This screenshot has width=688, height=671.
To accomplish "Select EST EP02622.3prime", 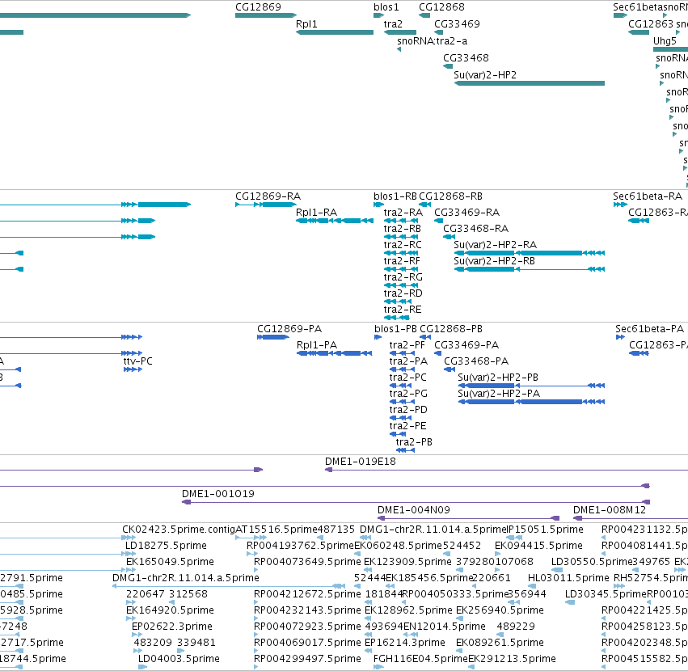I will [x=172, y=627].
